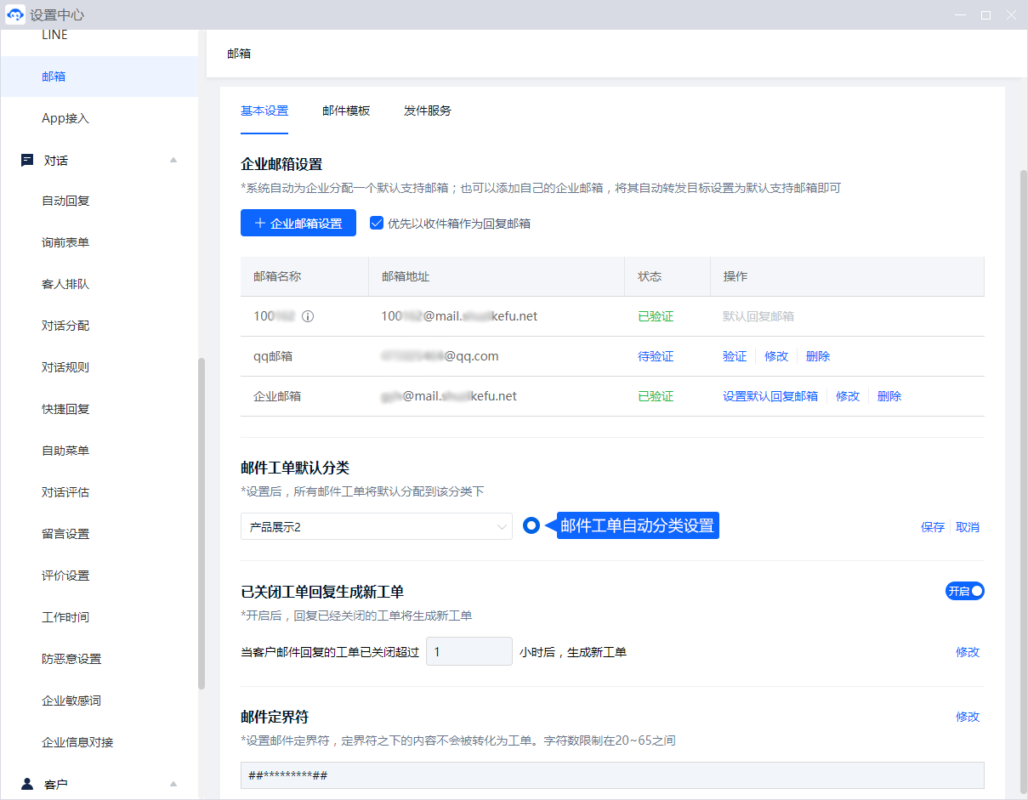Turn off the 已关闭工单回复生成新工单 switch
The image size is (1028, 800).
[965, 591]
